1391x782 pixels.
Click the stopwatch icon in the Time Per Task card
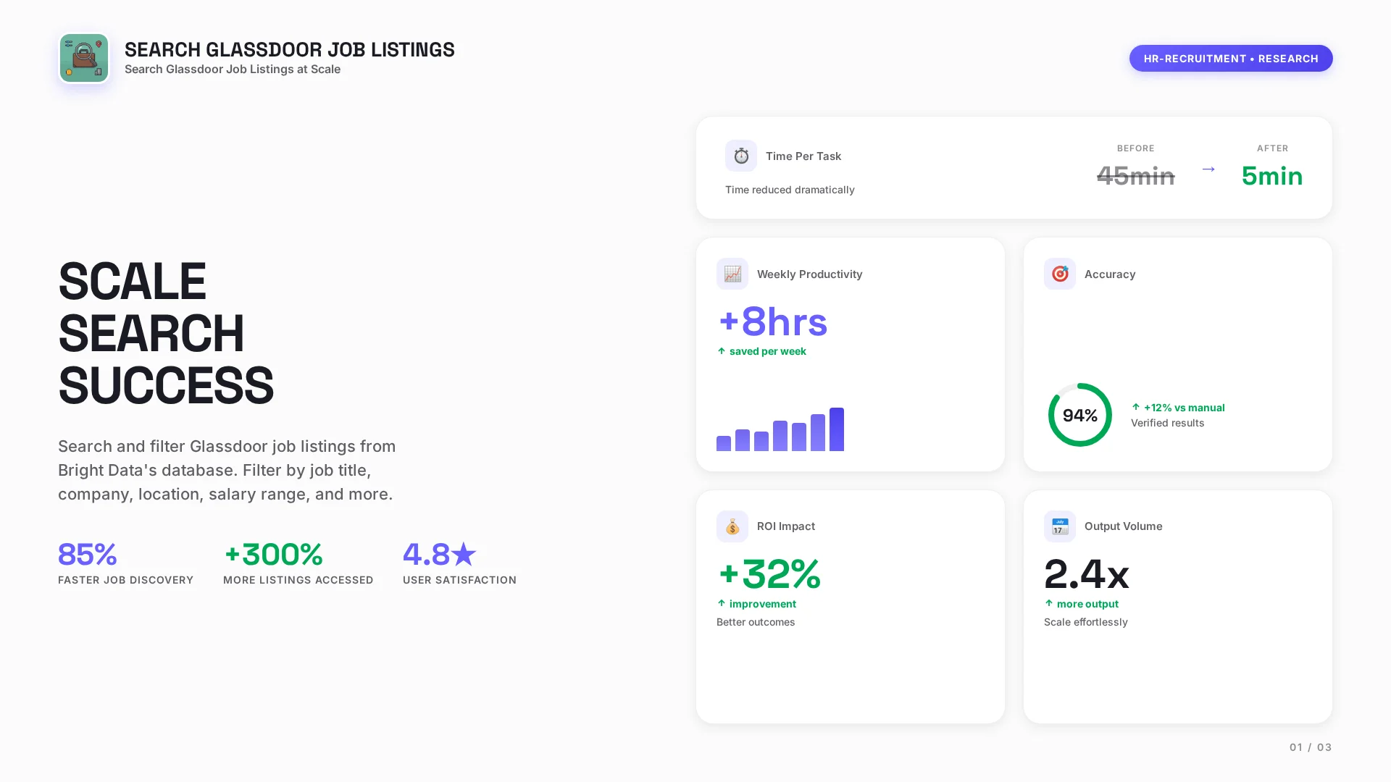pyautogui.click(x=740, y=156)
